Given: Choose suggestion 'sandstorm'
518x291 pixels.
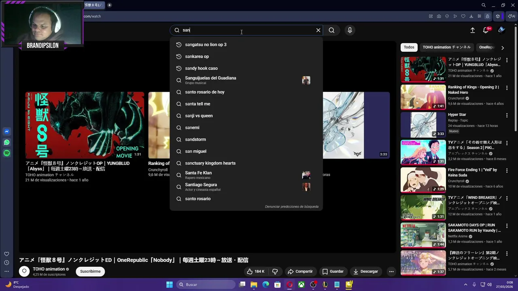Looking at the screenshot, I should pyautogui.click(x=246, y=139).
